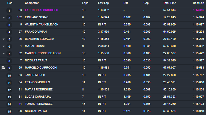Viewport: 206px width, 115px height.
Task: Click the position 4 circle badge
Action: (x=9, y=32)
